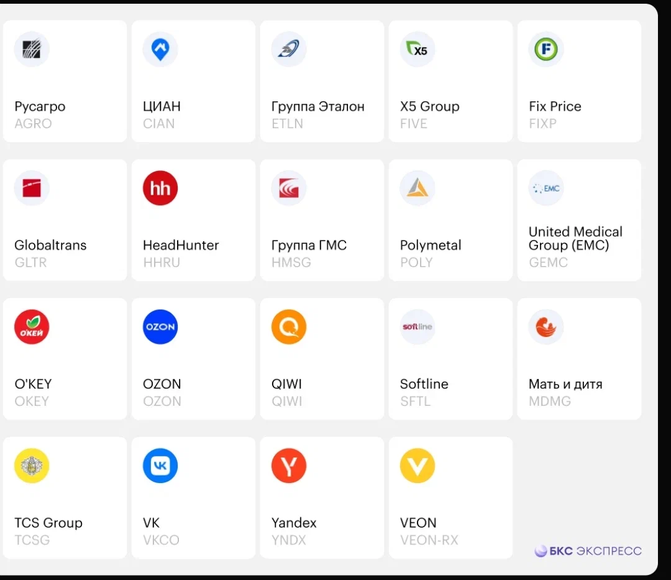
Task: Click the HMSG ticker text
Action: click(x=291, y=262)
